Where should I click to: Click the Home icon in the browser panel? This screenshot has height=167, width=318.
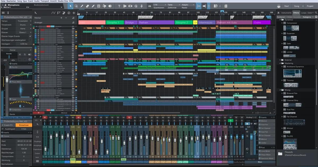(279, 13)
